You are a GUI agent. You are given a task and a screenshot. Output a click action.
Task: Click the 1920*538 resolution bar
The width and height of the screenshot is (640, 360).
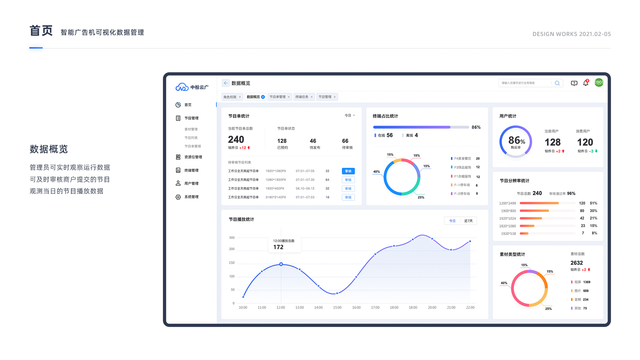click(x=547, y=234)
